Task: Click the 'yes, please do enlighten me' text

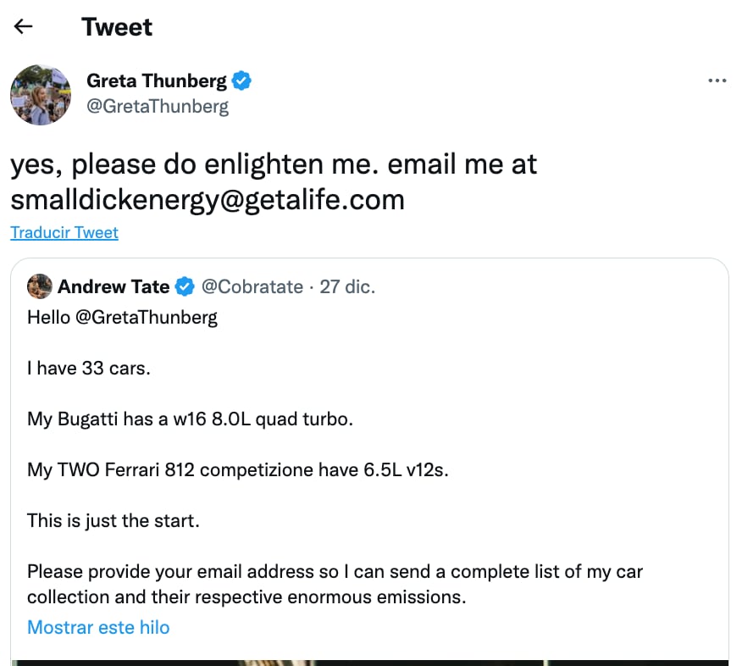Action: tap(195, 164)
